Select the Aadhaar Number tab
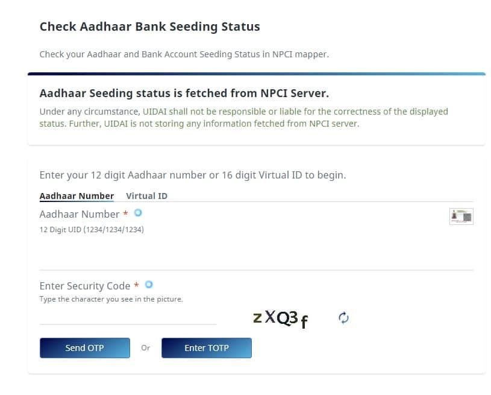 (77, 196)
